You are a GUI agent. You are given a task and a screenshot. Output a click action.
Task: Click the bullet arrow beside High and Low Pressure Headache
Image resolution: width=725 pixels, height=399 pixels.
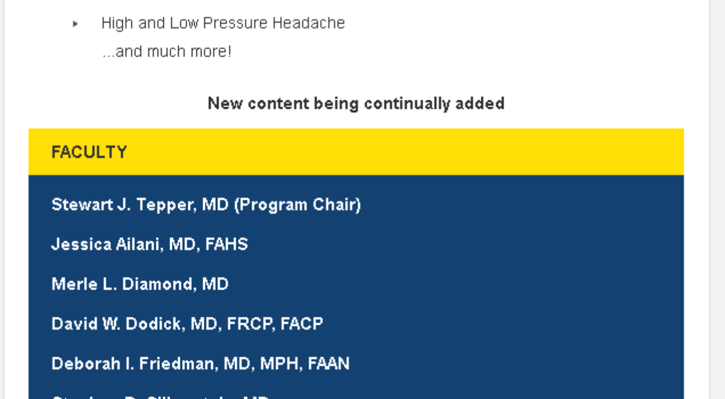(x=75, y=24)
